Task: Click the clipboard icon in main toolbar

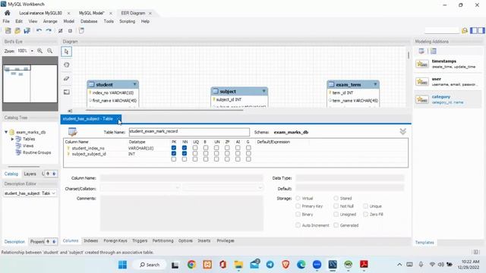Action: tap(81, 30)
